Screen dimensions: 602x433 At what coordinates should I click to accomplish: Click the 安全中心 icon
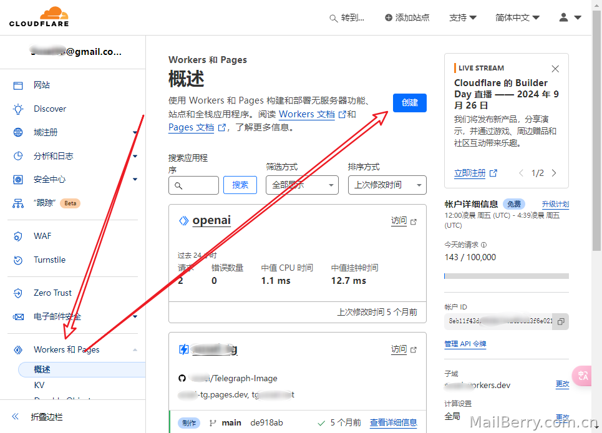[18, 179]
